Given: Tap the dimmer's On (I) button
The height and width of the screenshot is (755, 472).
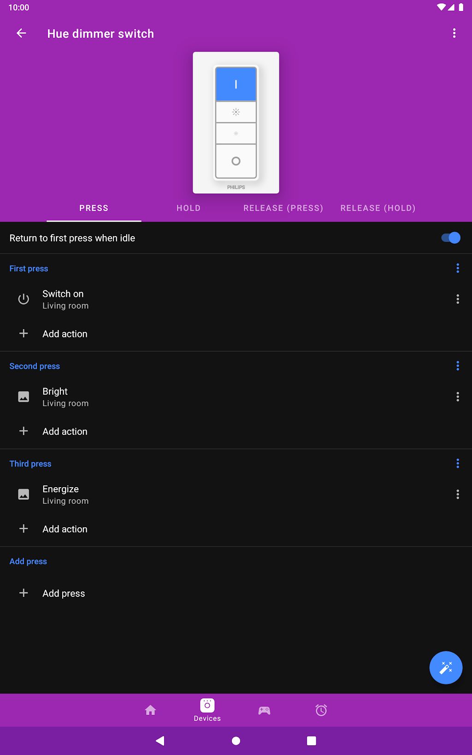Looking at the screenshot, I should [x=236, y=84].
